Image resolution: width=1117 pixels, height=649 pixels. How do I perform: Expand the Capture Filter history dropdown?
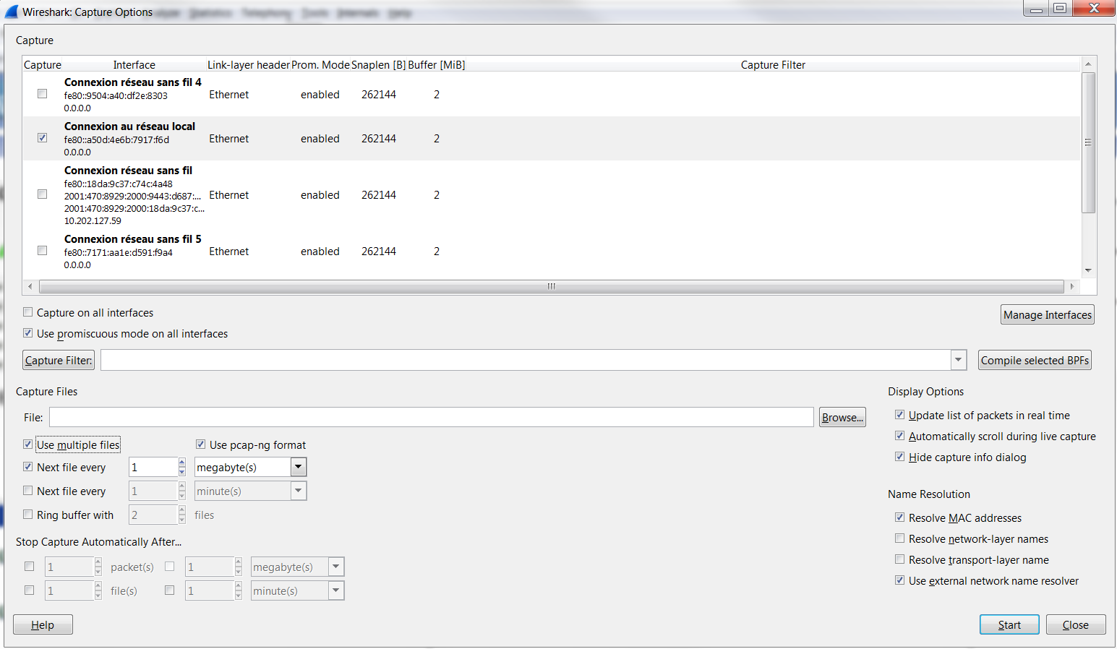pos(959,360)
